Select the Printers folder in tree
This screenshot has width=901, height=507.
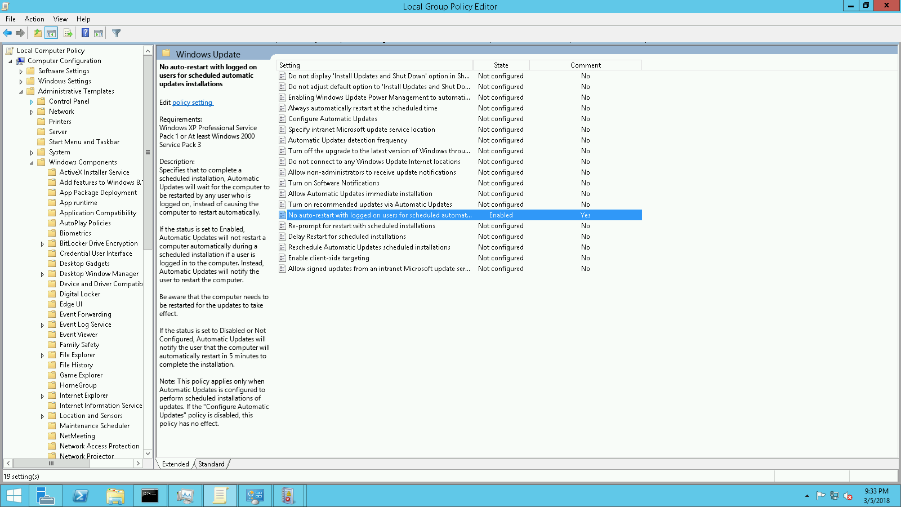[60, 122]
